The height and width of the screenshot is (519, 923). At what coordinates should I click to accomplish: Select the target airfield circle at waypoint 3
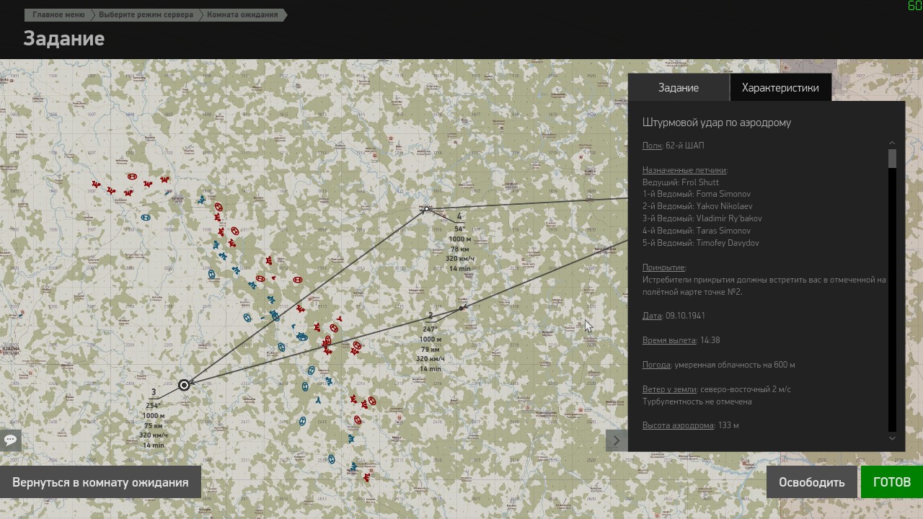coord(184,385)
